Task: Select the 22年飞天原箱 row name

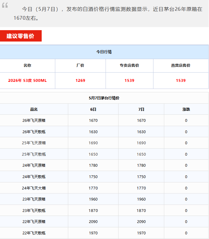Action: pyautogui.click(x=34, y=222)
